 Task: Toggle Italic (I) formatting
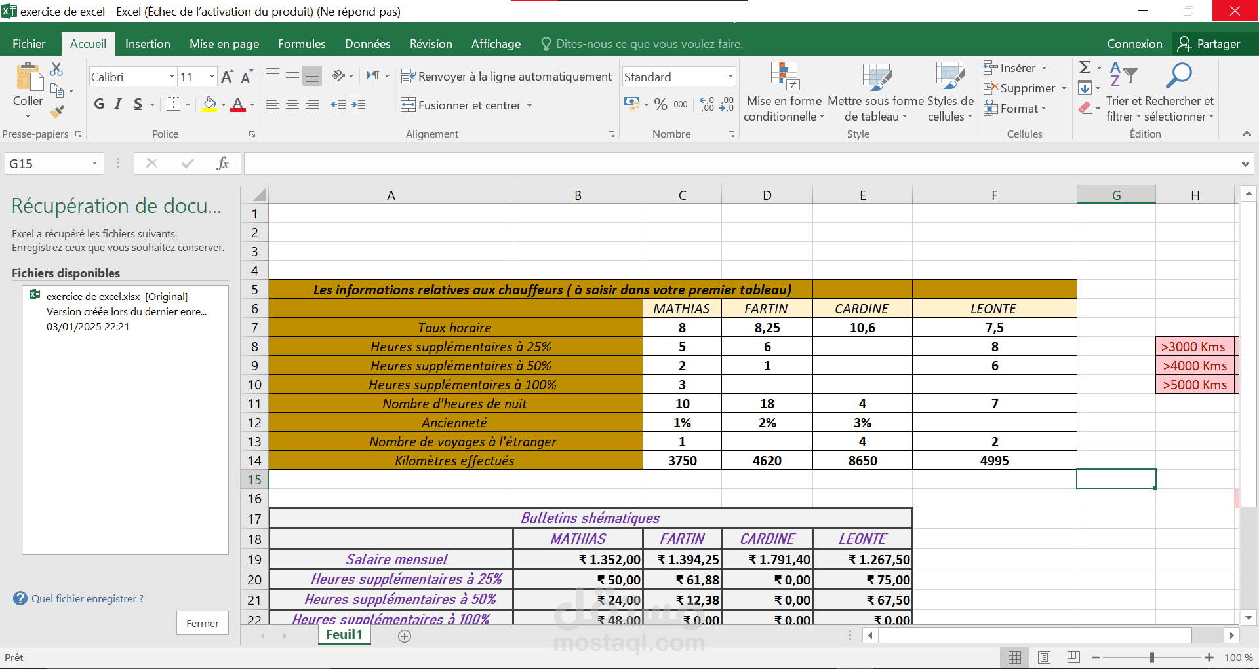[118, 104]
